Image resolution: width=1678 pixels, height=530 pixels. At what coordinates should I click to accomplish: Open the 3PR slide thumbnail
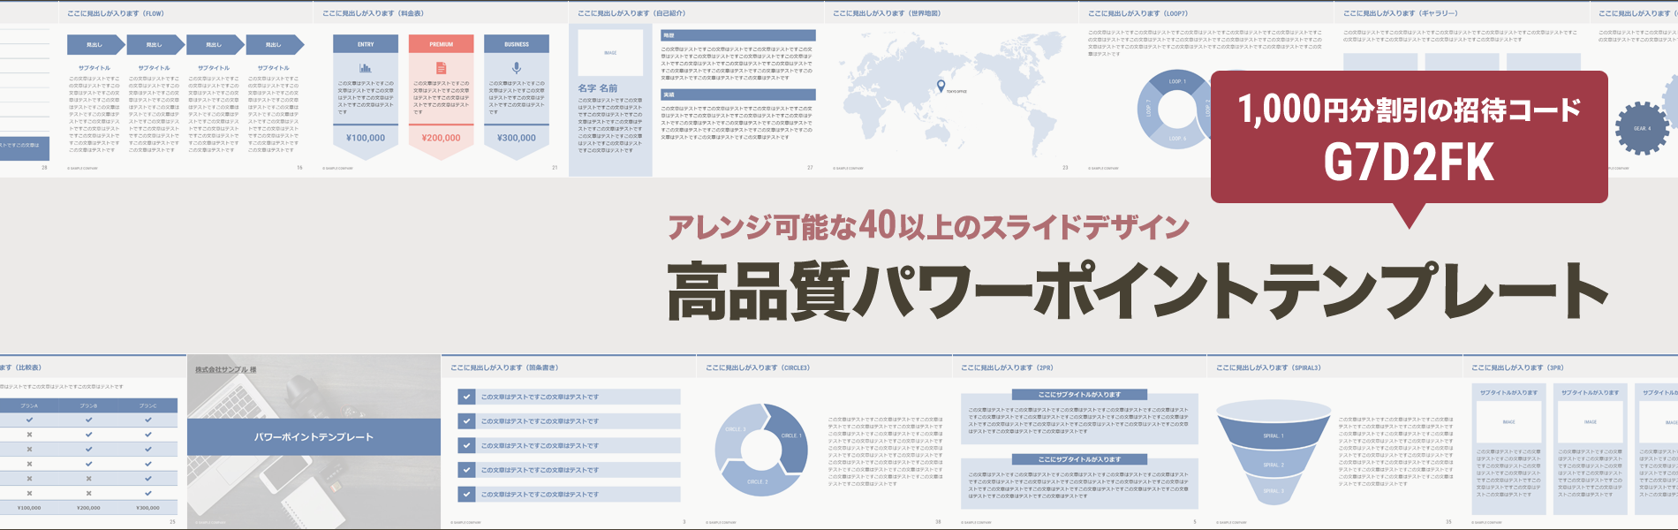(x=1570, y=443)
